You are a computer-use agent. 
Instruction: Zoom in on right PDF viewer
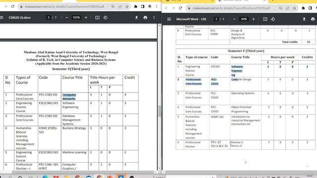pos(254,19)
